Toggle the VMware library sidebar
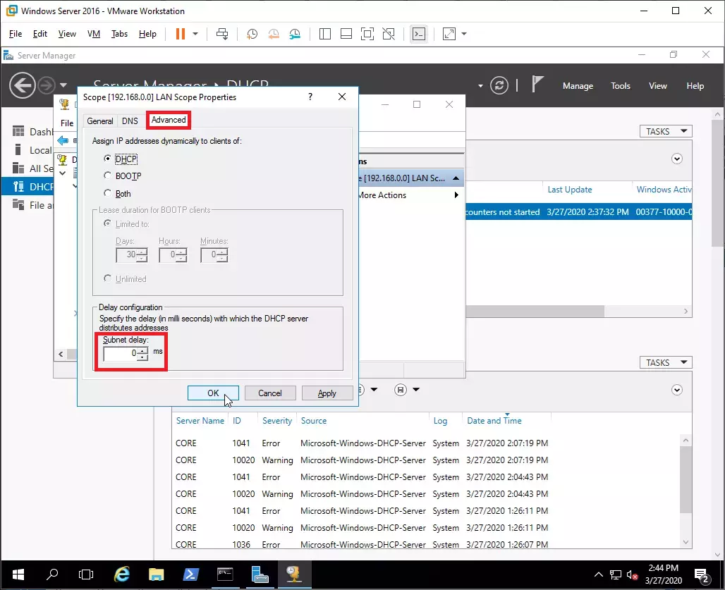725x590 pixels. (x=325, y=34)
